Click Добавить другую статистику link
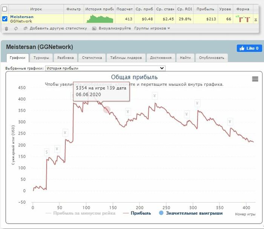The height and width of the screenshot is (229, 264). (x=58, y=28)
